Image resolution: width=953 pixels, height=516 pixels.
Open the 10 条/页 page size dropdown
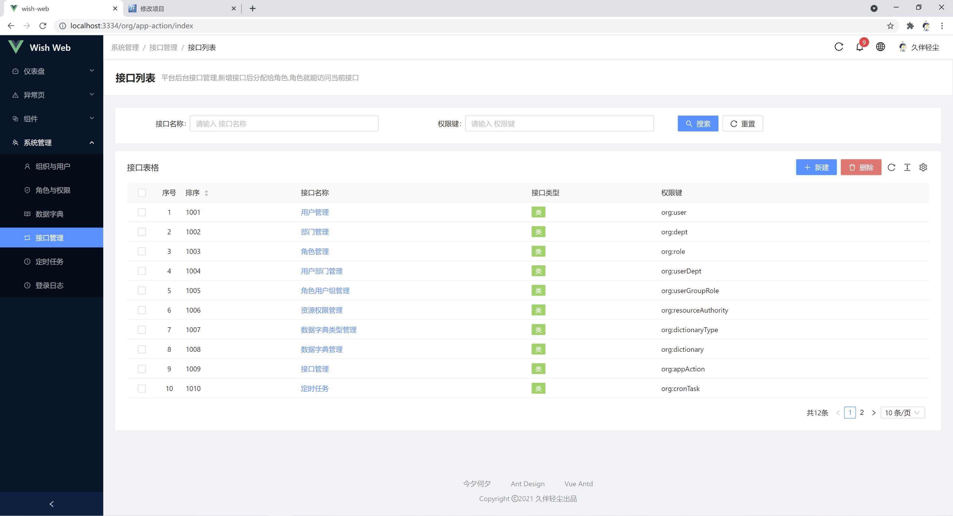point(903,412)
